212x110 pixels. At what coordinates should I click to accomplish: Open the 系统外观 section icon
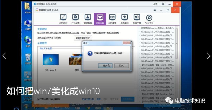63,19
